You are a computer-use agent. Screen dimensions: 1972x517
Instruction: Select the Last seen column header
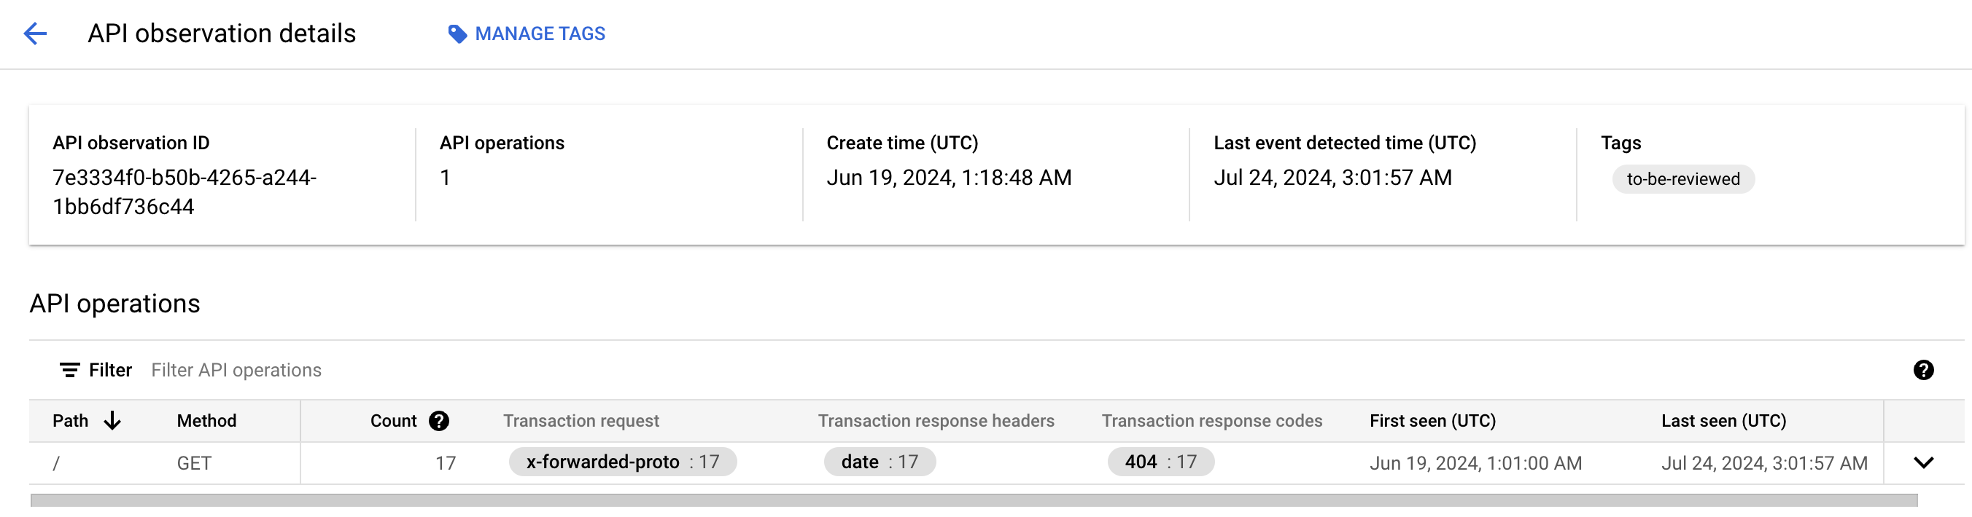(x=1722, y=420)
